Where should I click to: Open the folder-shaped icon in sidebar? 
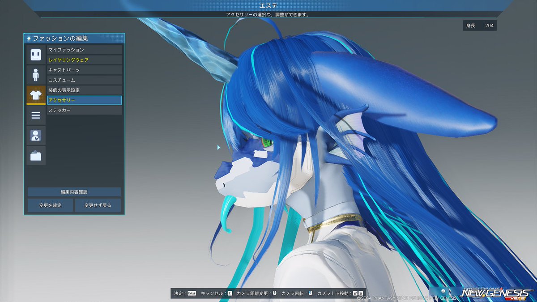36,155
